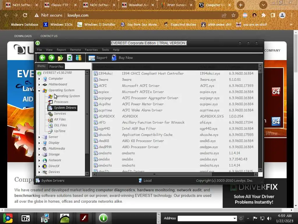Click the green Forward arrow in EVEREST toolbar
This screenshot has width=298, height=224.
pos(51,57)
